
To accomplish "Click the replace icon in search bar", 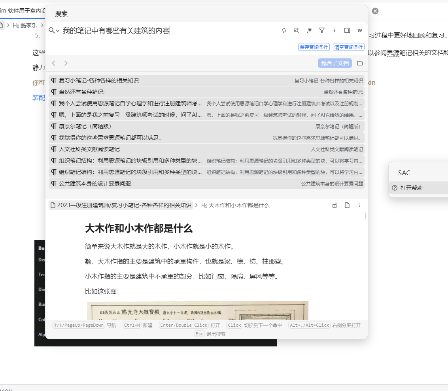I will tap(296, 30).
